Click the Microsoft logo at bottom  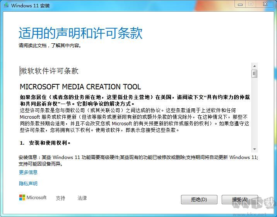33,198
